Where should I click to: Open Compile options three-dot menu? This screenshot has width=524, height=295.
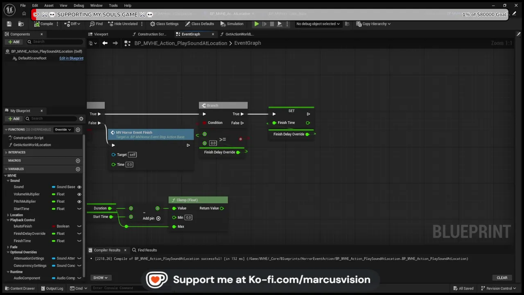[57, 24]
